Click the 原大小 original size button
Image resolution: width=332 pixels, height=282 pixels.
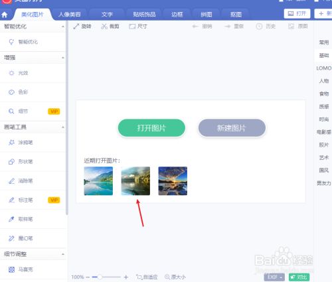[175, 277]
